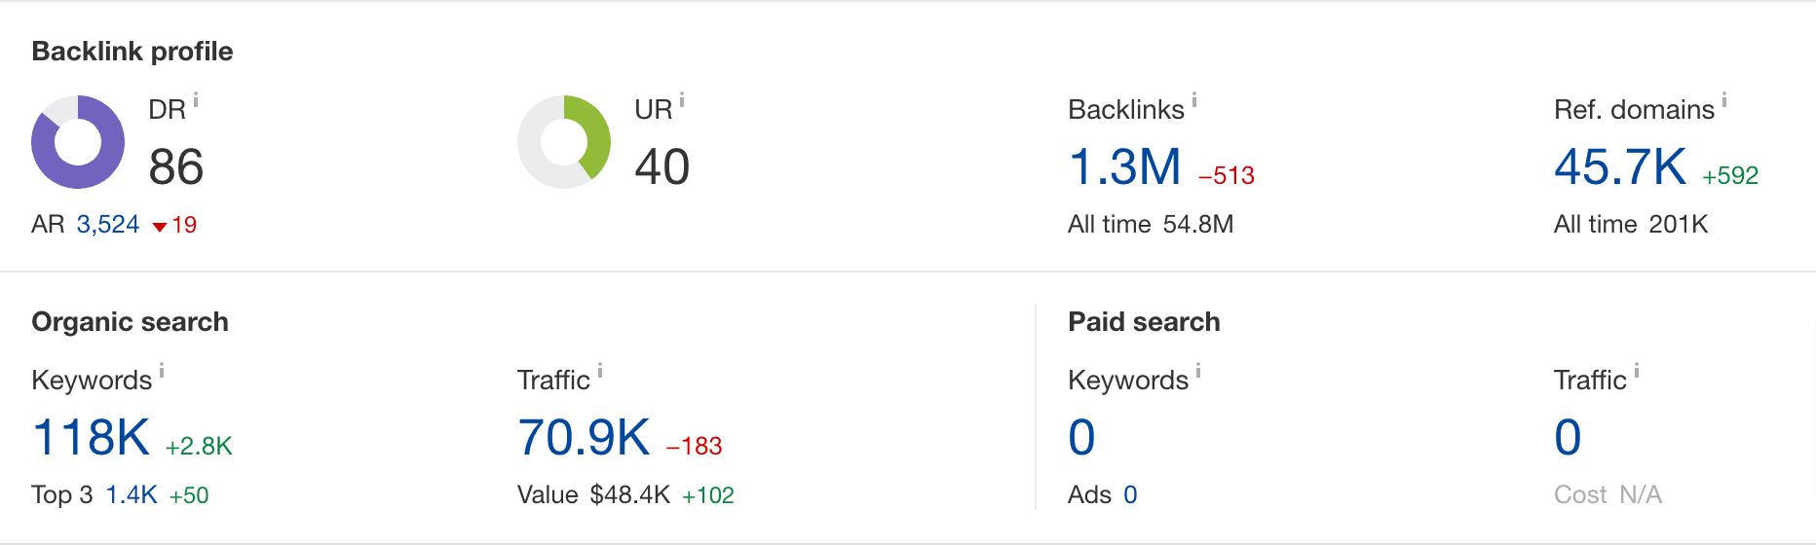Click the purple DR donut chart
This screenshot has width=1816, height=545.
pyautogui.click(x=78, y=142)
